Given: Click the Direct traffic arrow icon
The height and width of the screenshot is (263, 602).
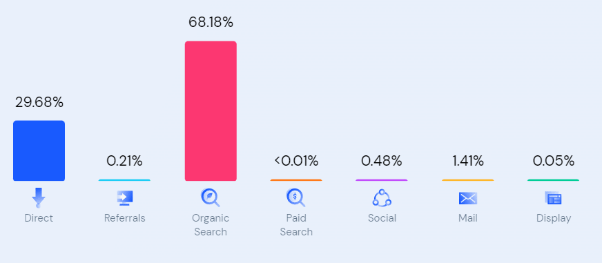Looking at the screenshot, I should (39, 197).
